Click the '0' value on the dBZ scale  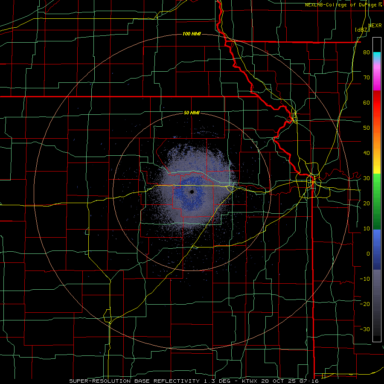(x=368, y=254)
